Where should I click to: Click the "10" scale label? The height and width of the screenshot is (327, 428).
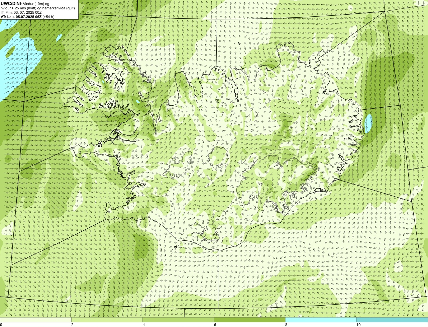(x=358, y=325)
